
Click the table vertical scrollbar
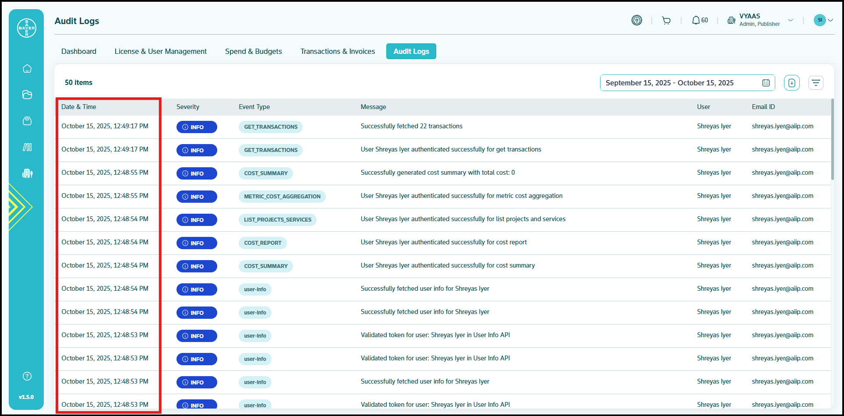pyautogui.click(x=832, y=140)
